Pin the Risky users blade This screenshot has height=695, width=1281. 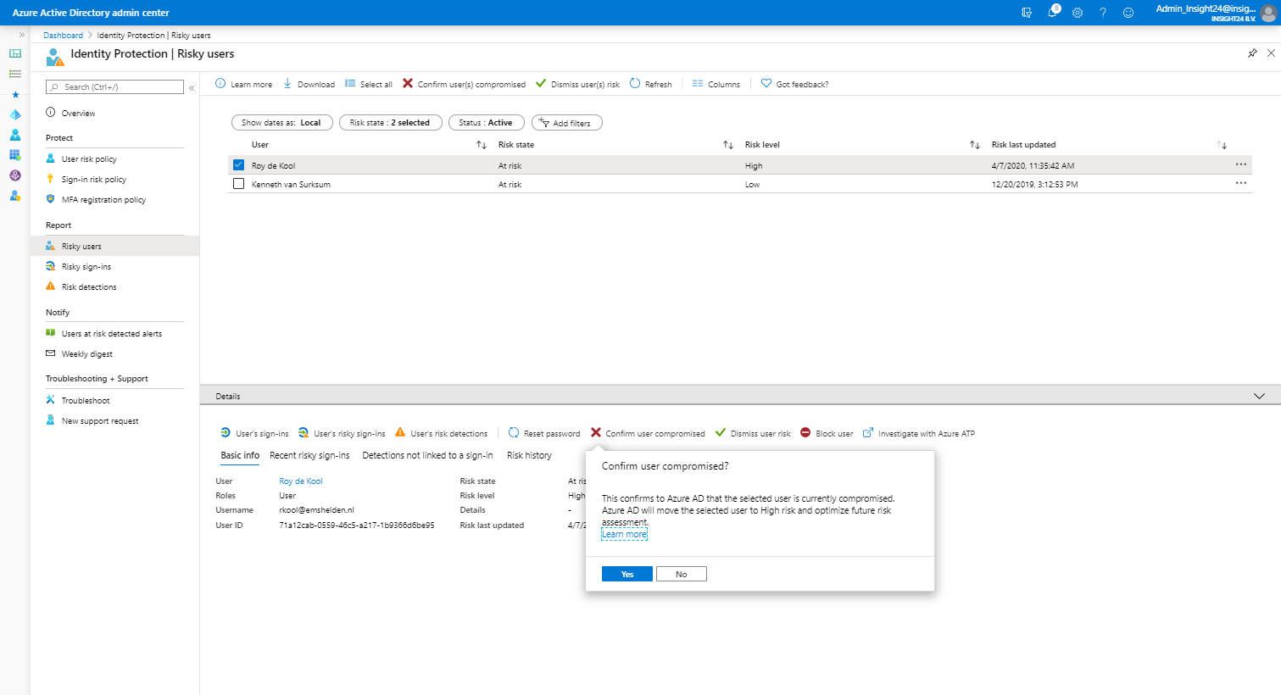[x=1252, y=53]
